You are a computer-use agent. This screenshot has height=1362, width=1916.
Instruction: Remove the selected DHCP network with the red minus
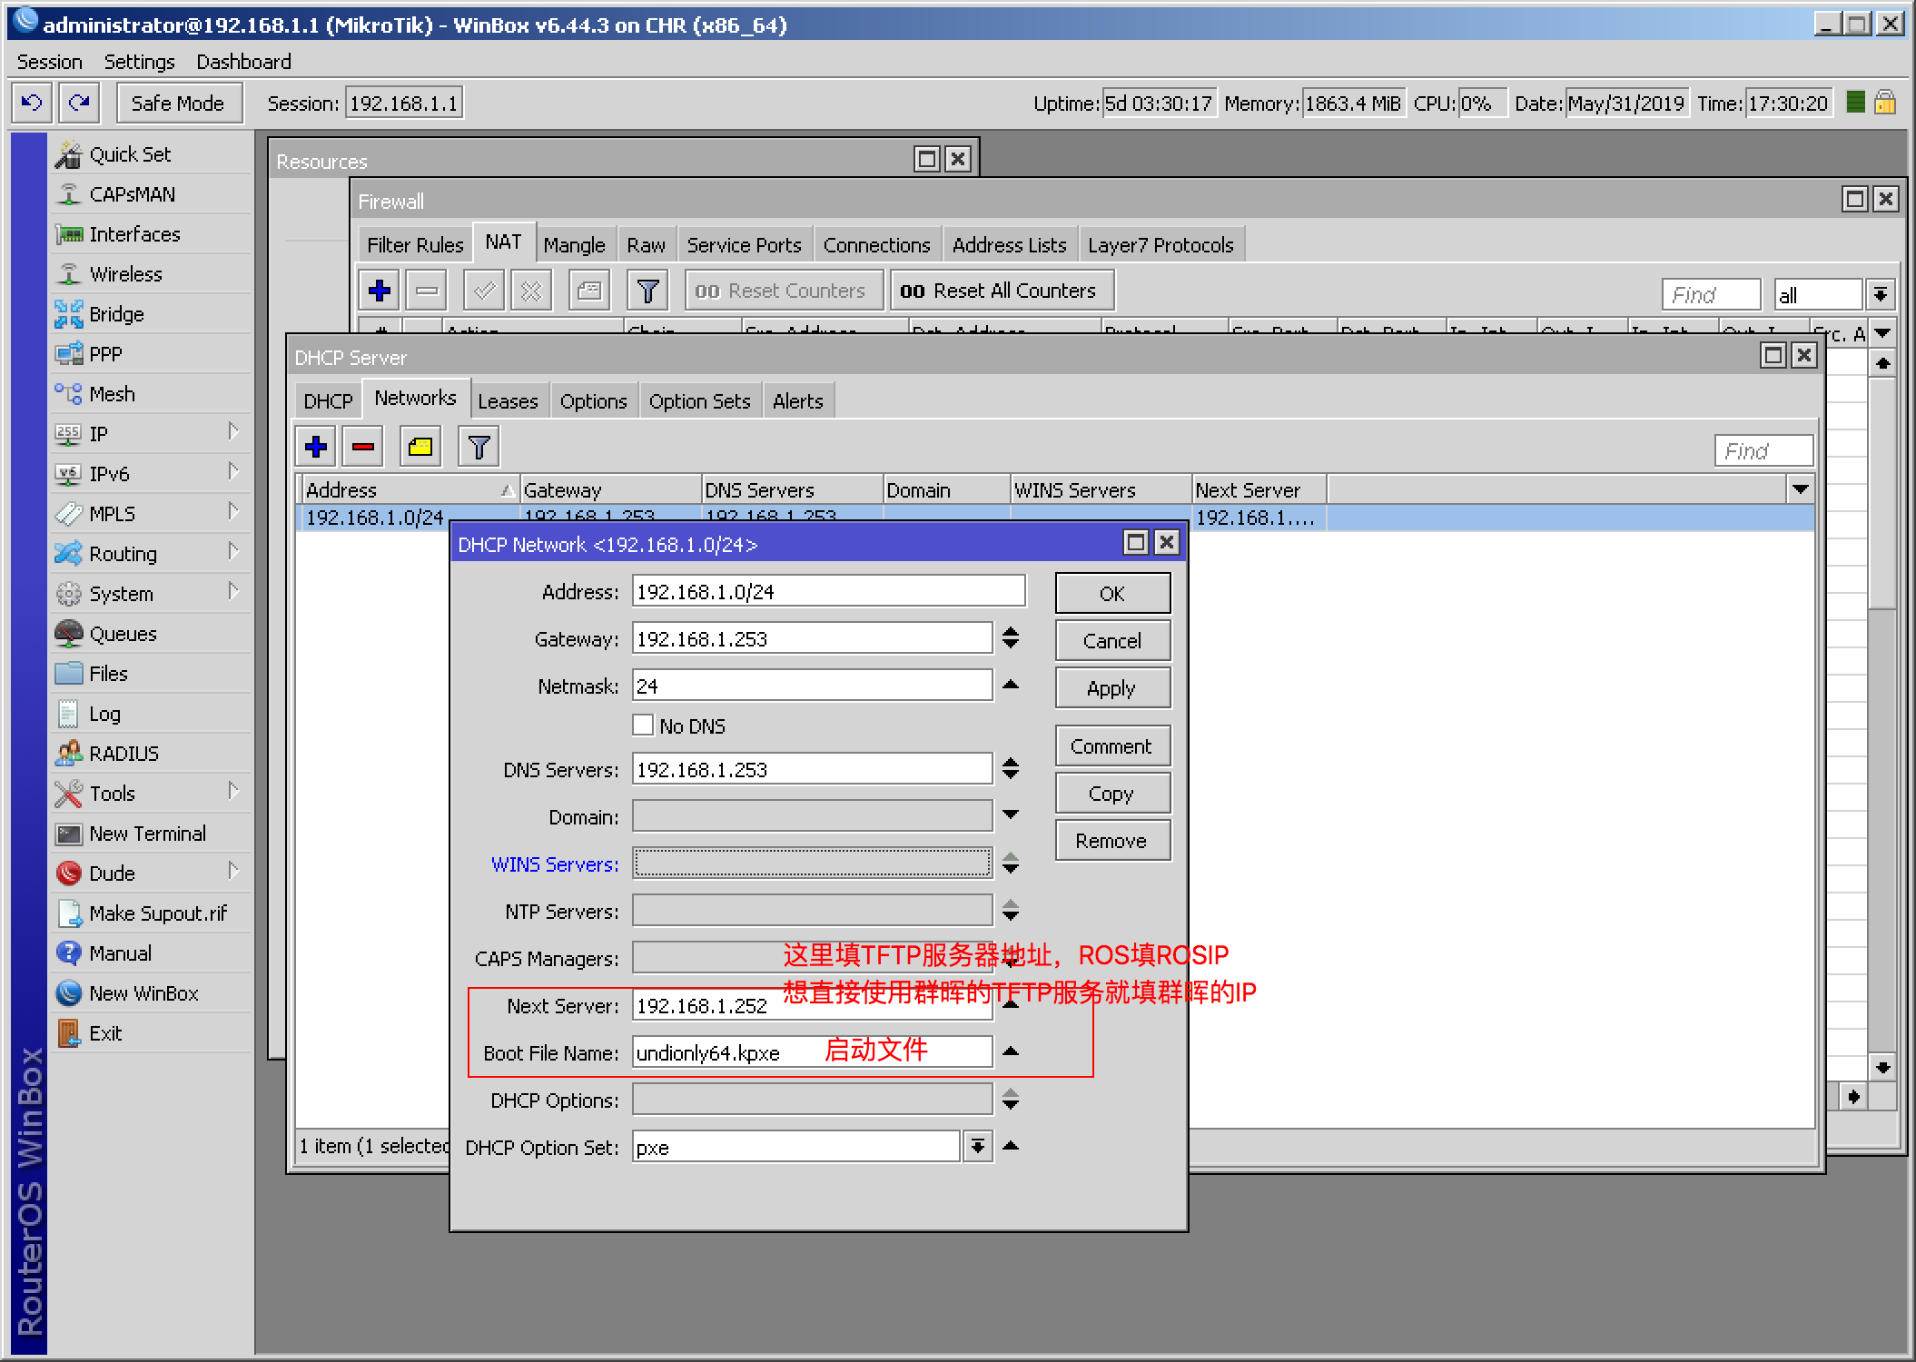(363, 447)
